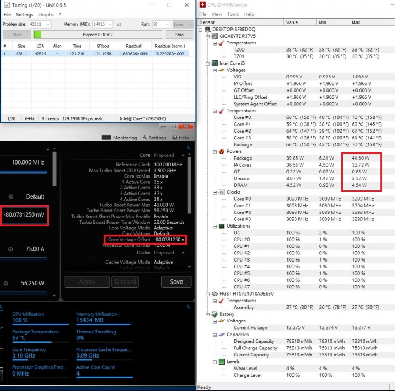This screenshot has height=391, width=395.
Task: Collapse the Core Proposed section chevron
Action: coord(183,155)
